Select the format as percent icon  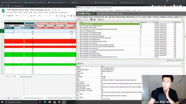[x=26, y=16]
